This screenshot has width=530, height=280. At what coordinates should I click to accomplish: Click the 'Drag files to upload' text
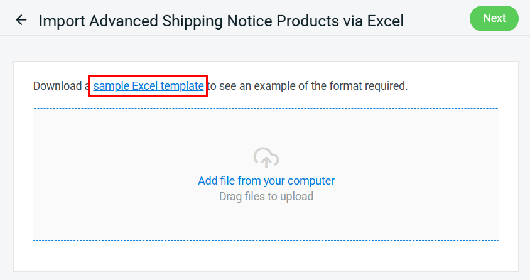pos(266,197)
